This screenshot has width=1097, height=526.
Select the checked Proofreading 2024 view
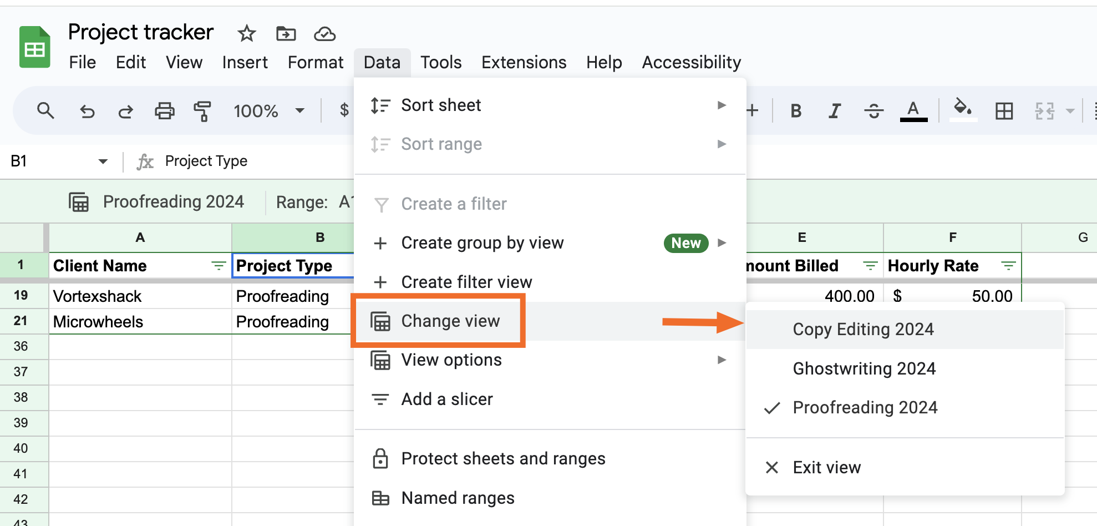905,408
